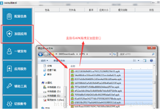
Task: Expand the arrow after 360Downloads breadcrumb
Action: pos(77,54)
